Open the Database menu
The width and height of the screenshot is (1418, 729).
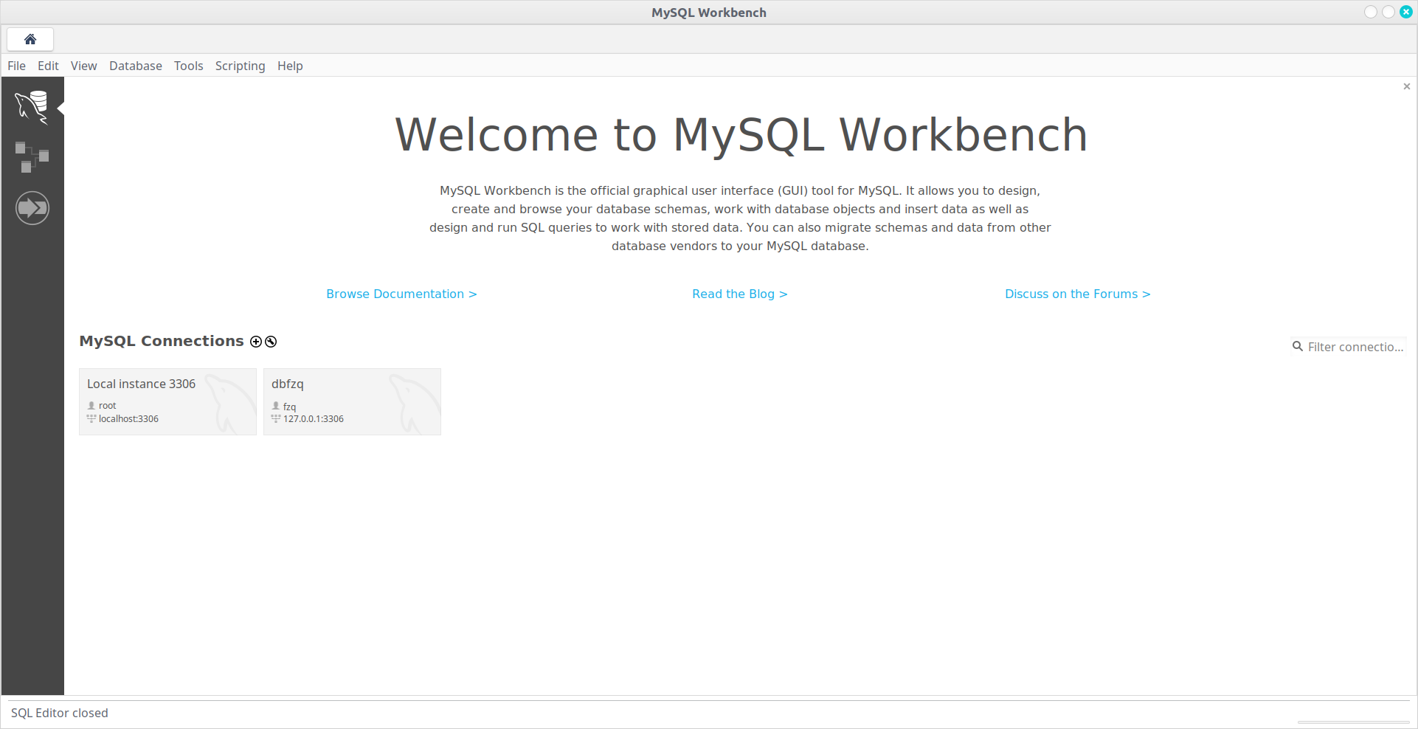[136, 66]
